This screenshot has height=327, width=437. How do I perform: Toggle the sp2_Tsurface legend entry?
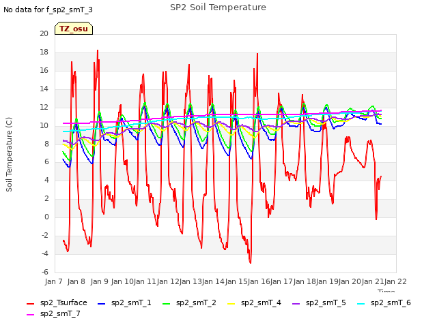[x=57, y=302]
